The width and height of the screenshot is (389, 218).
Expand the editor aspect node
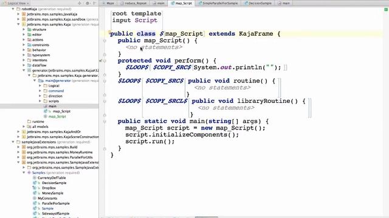point(24,35)
